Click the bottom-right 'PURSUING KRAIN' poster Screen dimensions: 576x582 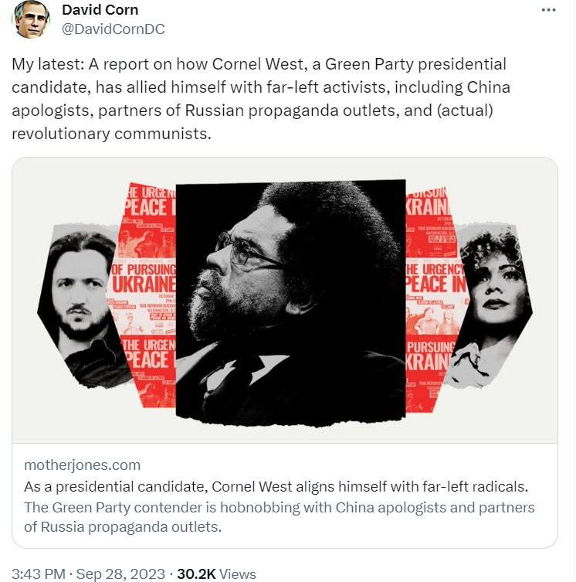click(x=430, y=373)
